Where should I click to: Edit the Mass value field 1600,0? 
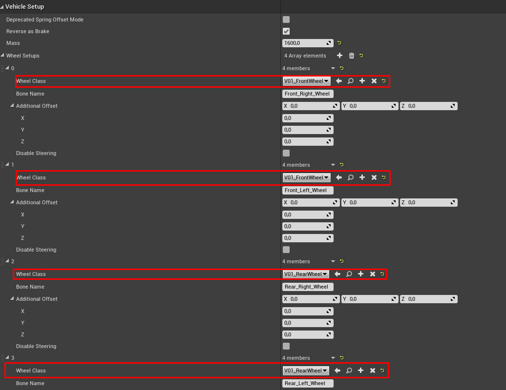[308, 43]
